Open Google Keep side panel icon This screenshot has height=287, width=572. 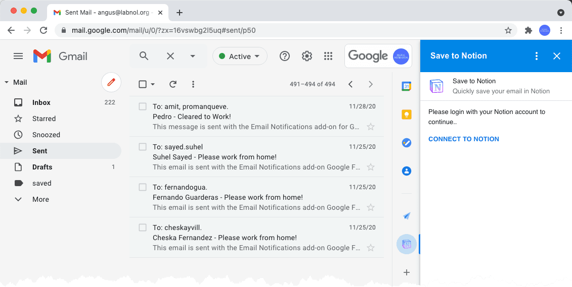pos(407,114)
